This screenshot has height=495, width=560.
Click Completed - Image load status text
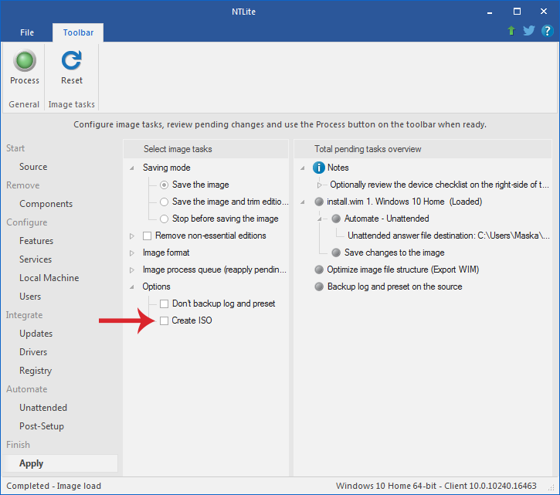54,486
